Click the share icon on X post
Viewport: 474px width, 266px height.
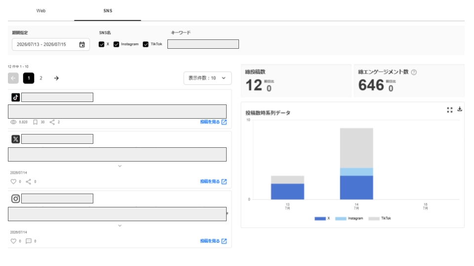(x=29, y=182)
